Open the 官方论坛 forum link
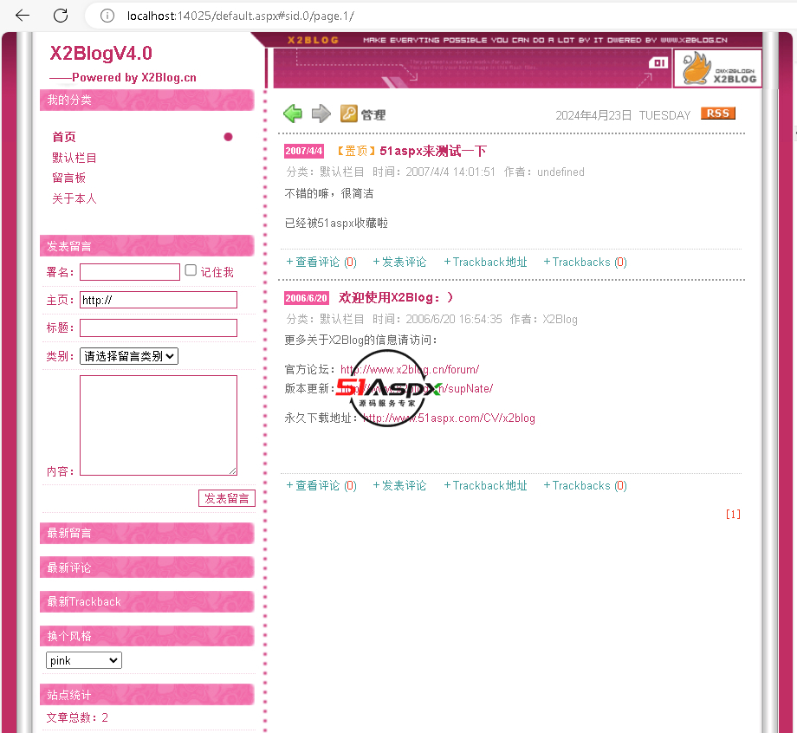Image resolution: width=797 pixels, height=733 pixels. tap(410, 370)
